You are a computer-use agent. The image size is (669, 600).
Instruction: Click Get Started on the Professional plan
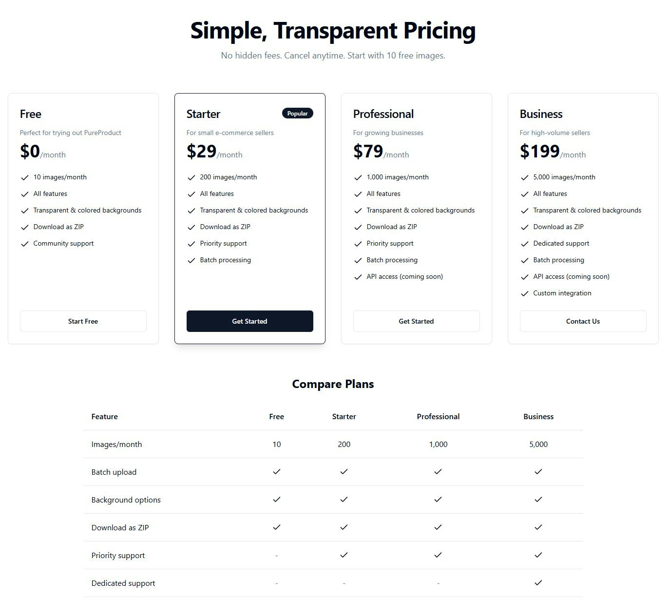[x=416, y=321]
